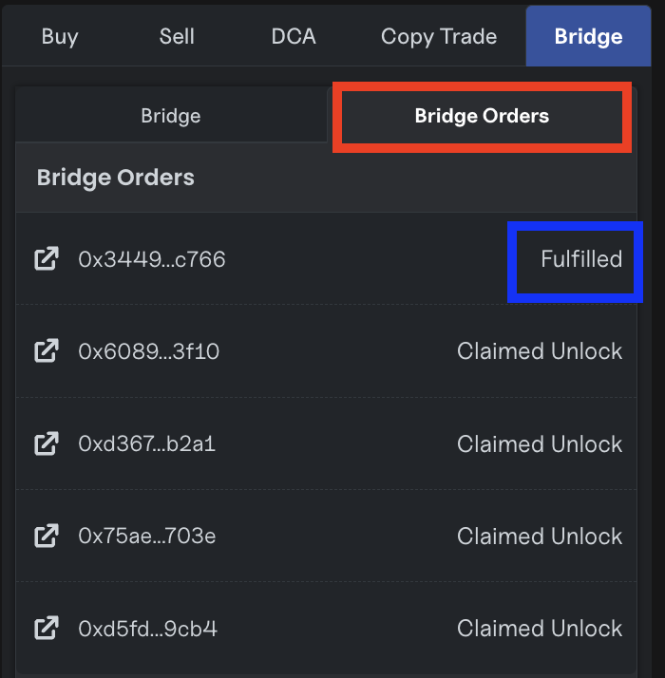
Task: Open external link icon for order 0xd5fd...9cb4
Action: tap(46, 628)
